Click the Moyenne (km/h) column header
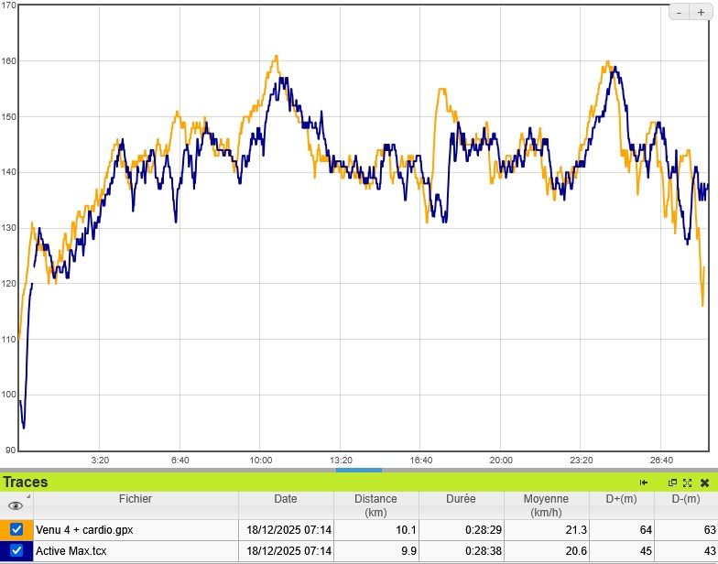 point(546,505)
